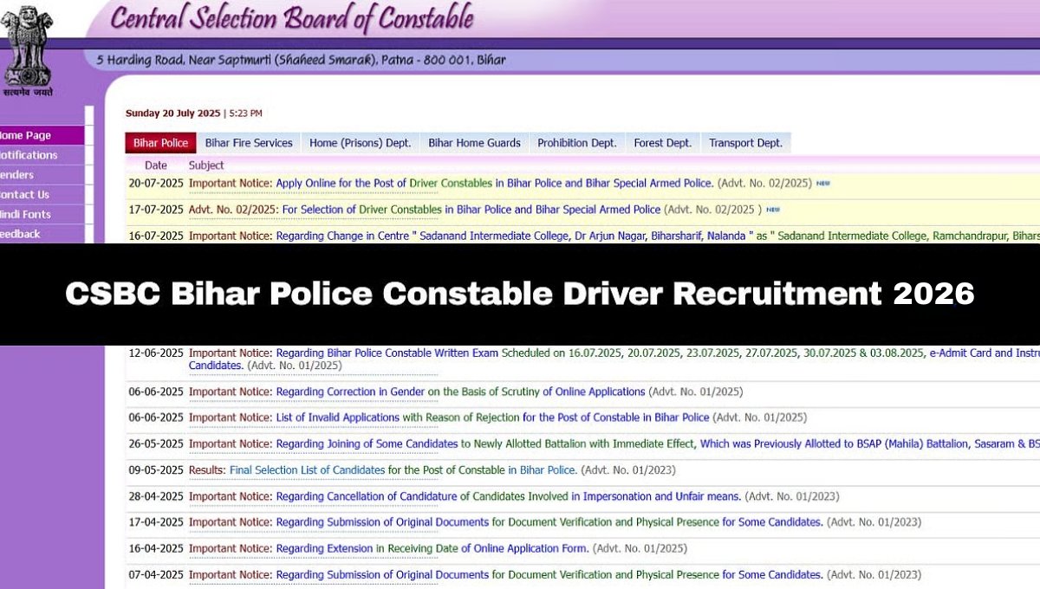Open the Contact Us page
This screenshot has width=1040, height=589.
coord(26,195)
